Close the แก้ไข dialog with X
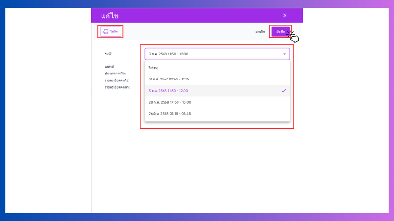The width and height of the screenshot is (394, 221). coord(285,16)
